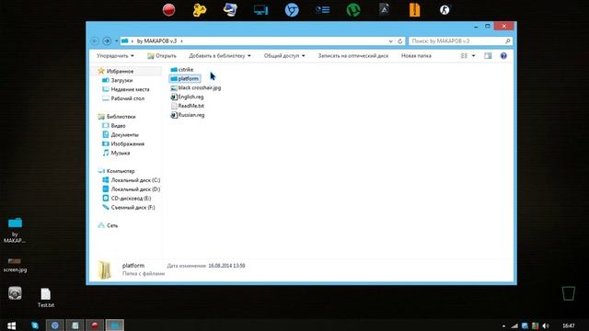Open Explorer help button
The image size is (589, 331).
click(x=503, y=56)
